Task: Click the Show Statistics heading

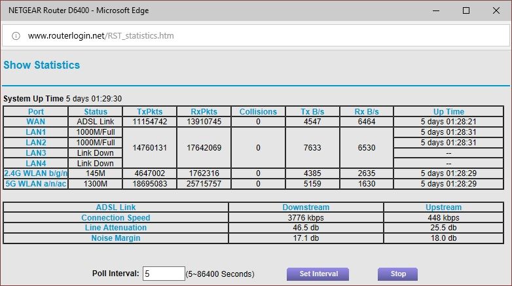Action: pyautogui.click(x=42, y=65)
